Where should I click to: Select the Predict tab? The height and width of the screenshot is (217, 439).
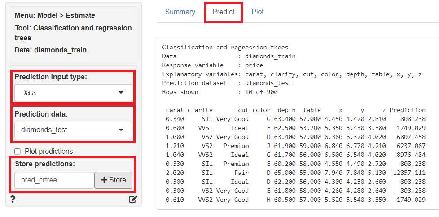[224, 12]
